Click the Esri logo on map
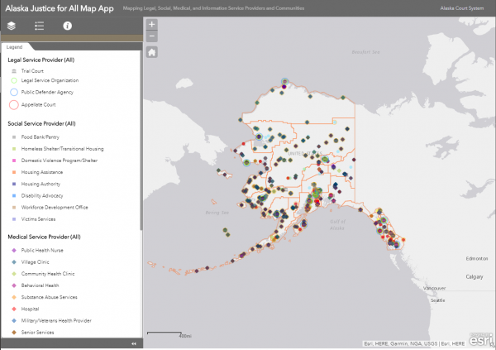Screen dimensions: 496x350 pos(482,340)
